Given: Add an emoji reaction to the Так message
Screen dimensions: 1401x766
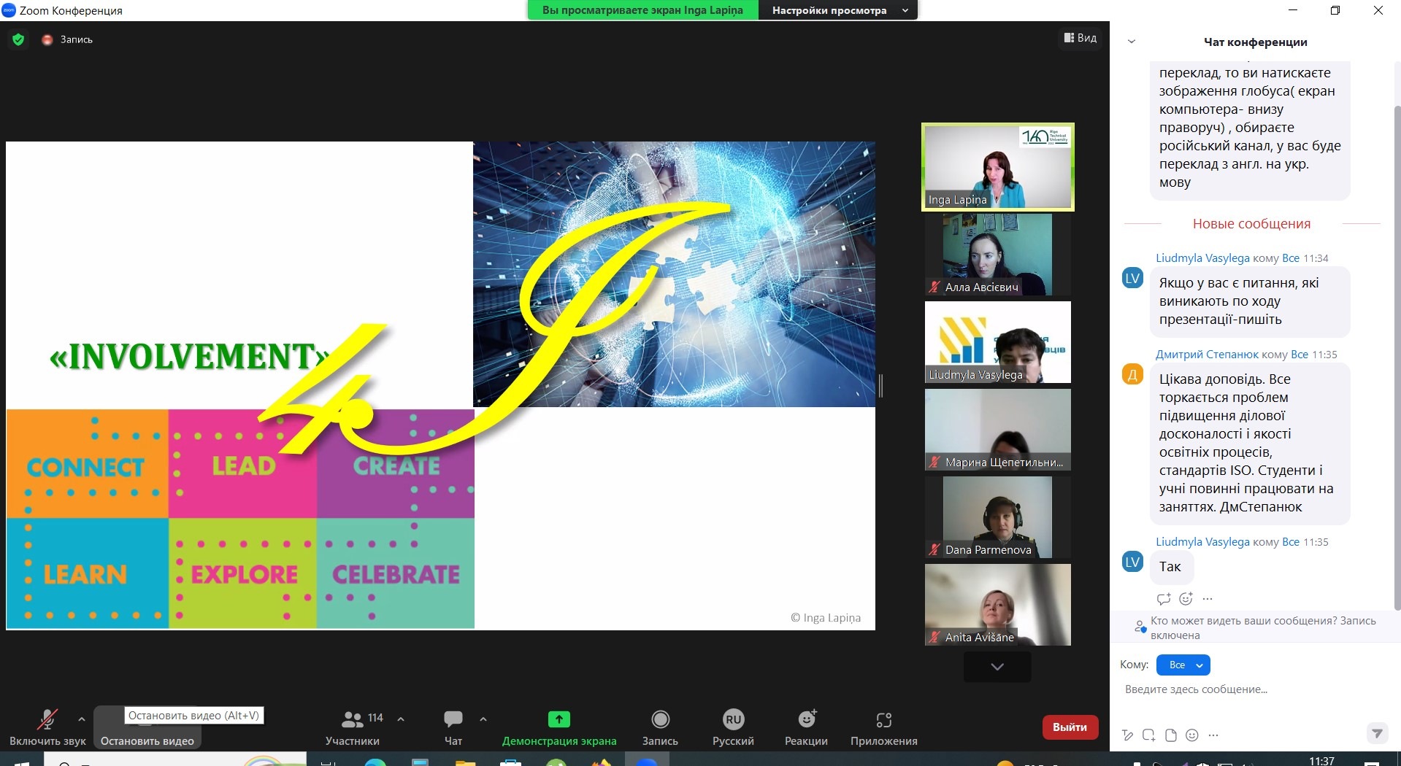Looking at the screenshot, I should pyautogui.click(x=1186, y=598).
